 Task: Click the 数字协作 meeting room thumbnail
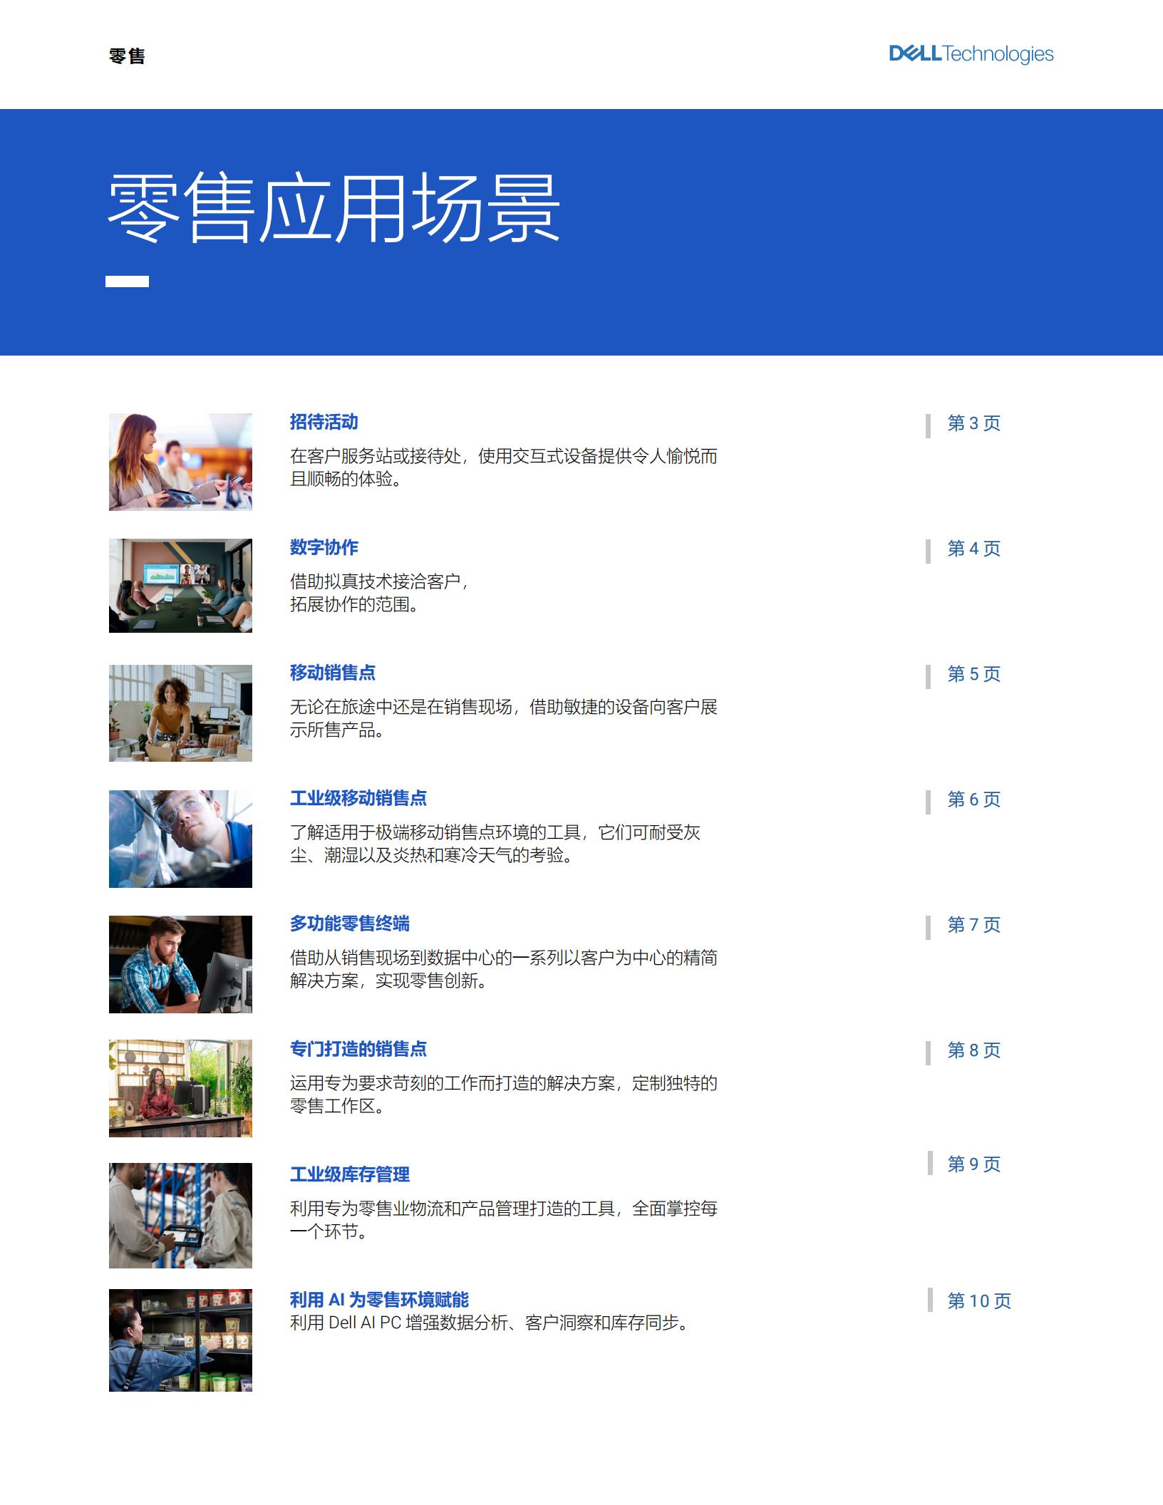[x=180, y=586]
